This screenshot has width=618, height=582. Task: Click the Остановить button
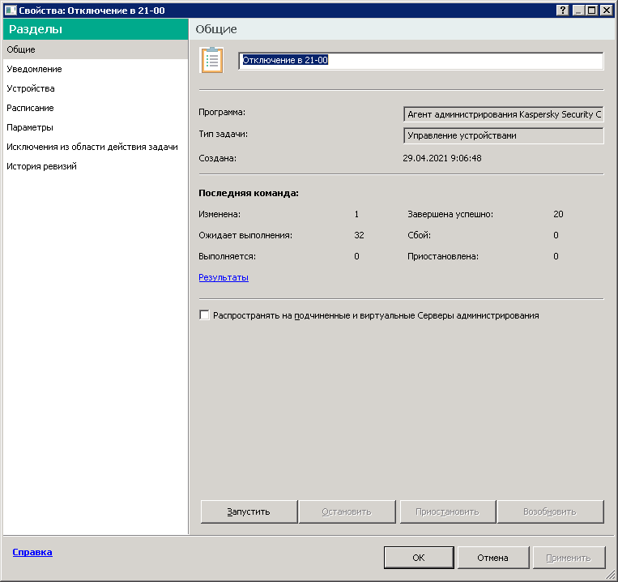(347, 511)
